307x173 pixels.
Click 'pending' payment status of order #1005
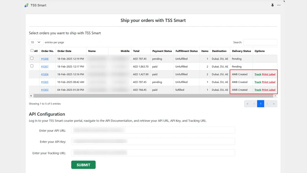[x=157, y=82]
